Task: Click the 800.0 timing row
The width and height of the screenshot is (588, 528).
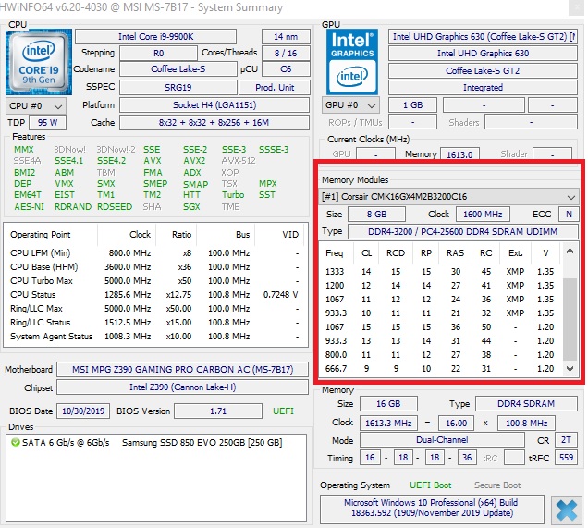Action: tap(441, 355)
